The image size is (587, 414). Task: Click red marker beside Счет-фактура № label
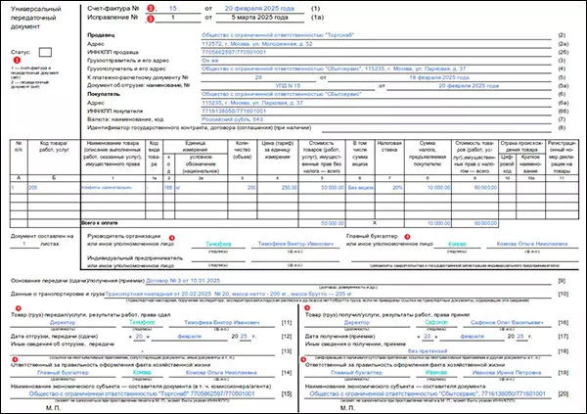click(x=150, y=8)
